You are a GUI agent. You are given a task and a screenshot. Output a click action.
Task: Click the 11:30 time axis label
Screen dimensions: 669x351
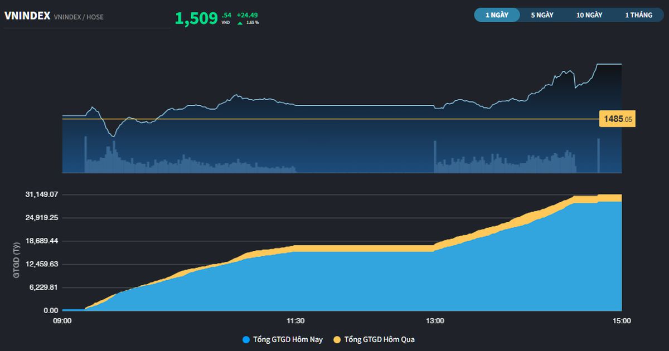coord(295,320)
